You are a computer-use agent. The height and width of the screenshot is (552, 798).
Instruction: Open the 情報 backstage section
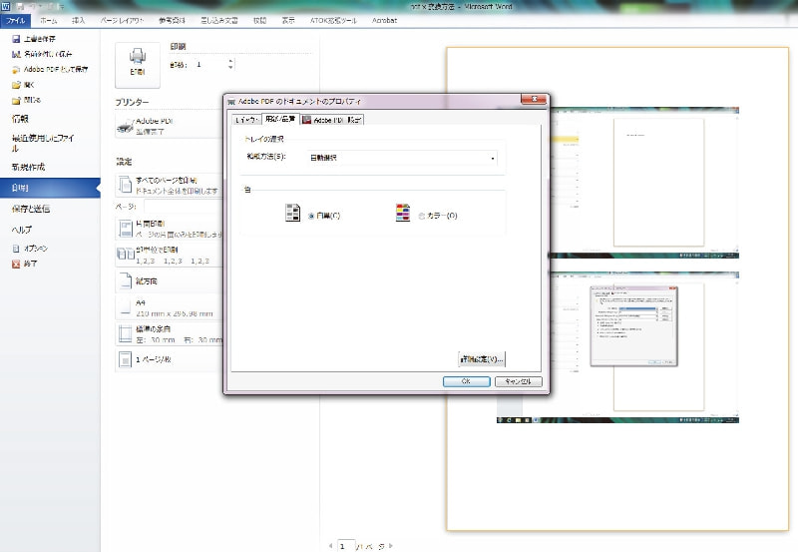pos(20,119)
